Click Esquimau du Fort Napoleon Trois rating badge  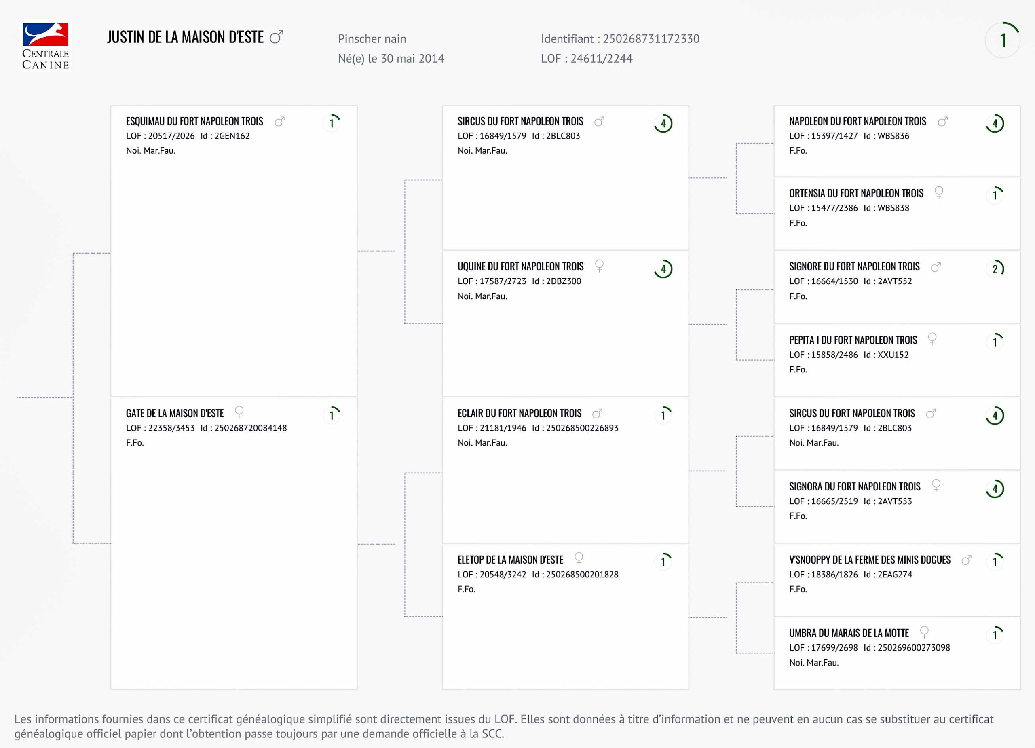click(332, 123)
